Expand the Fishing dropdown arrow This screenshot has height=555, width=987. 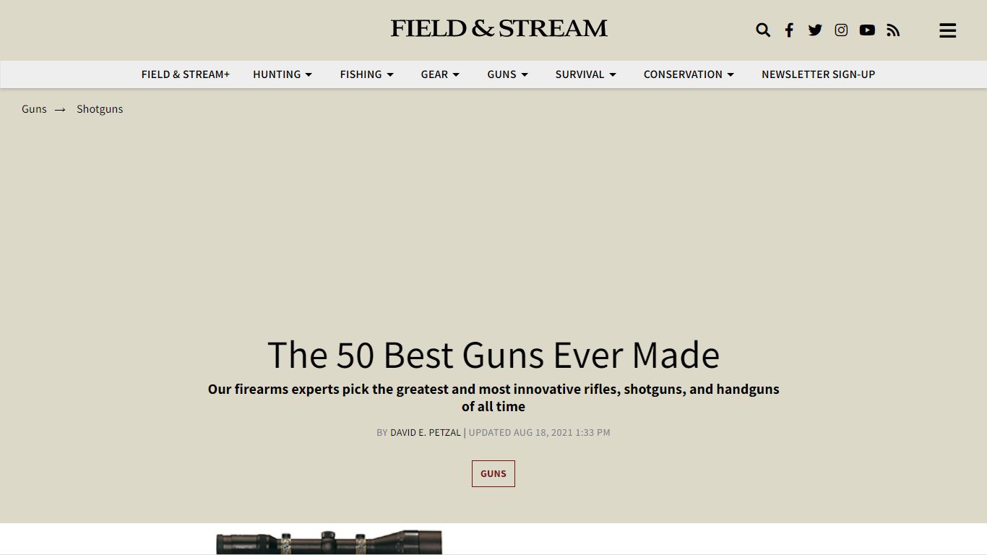[x=390, y=74]
